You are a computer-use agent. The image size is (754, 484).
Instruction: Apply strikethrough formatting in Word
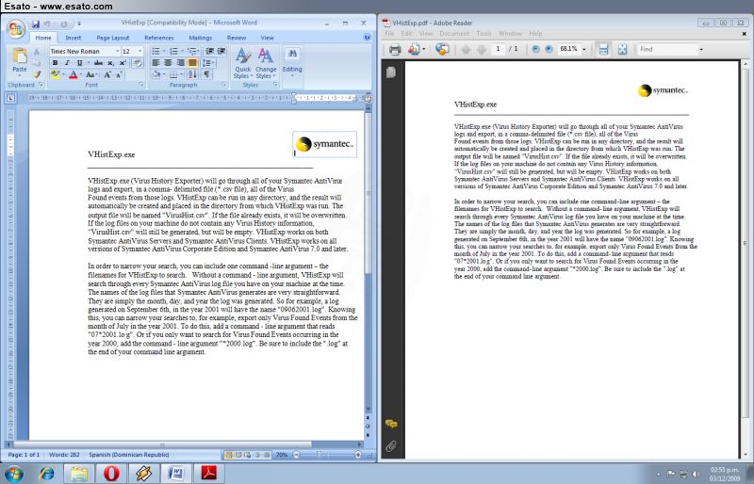point(98,63)
